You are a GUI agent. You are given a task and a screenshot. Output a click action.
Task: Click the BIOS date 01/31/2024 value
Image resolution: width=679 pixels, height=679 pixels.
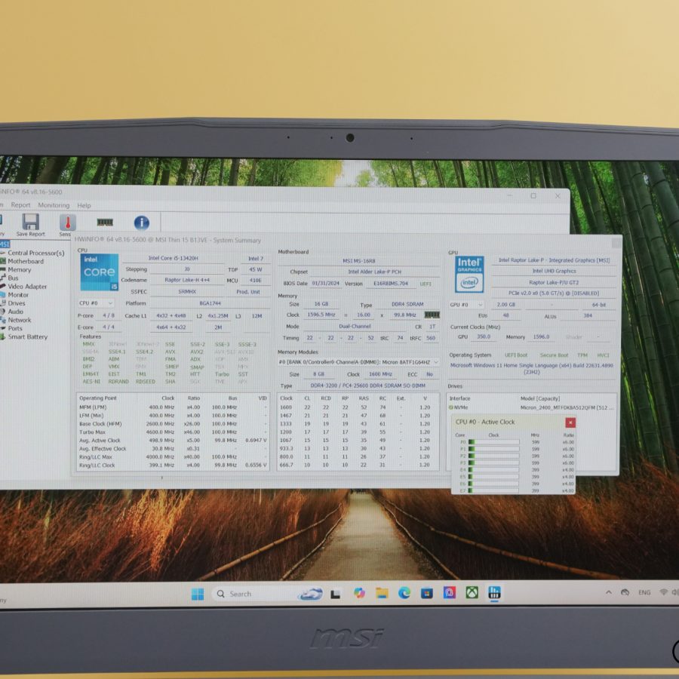(326, 283)
